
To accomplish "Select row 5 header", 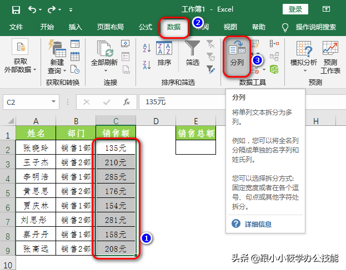I will [x=8, y=191].
